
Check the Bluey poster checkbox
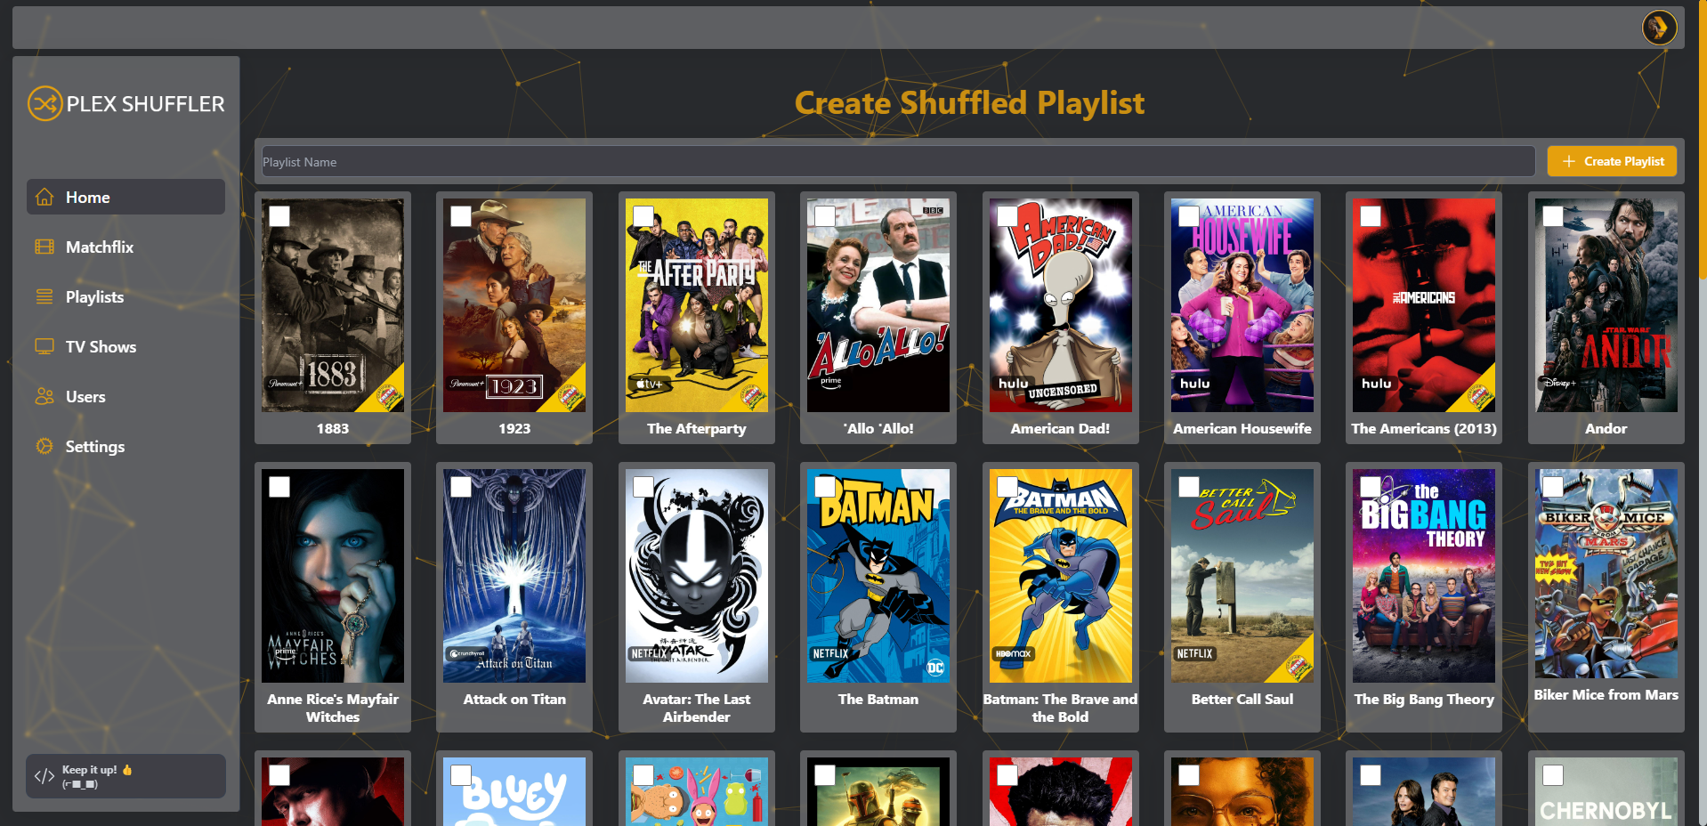pyautogui.click(x=461, y=775)
